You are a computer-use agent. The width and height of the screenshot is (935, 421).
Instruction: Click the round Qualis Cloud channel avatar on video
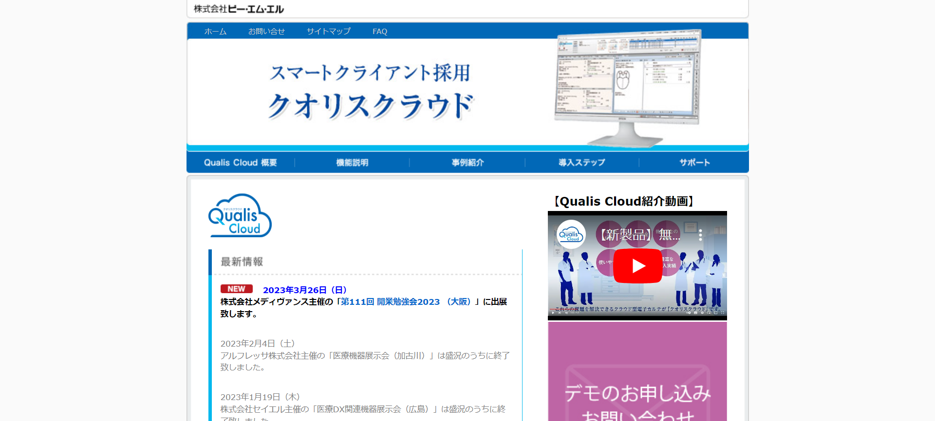click(x=571, y=235)
